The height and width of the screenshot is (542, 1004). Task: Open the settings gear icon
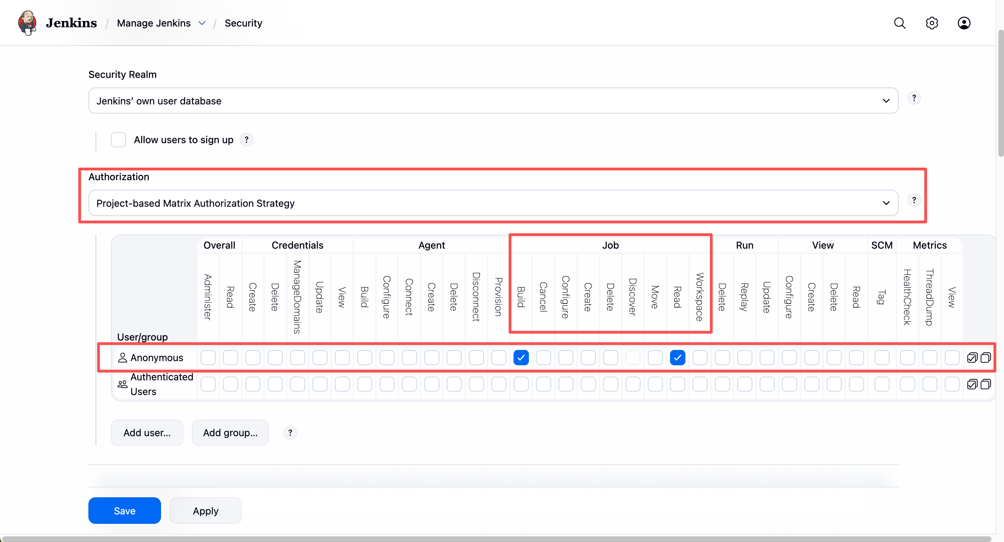tap(931, 23)
